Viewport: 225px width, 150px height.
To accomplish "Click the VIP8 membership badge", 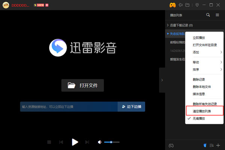I will click(x=39, y=5).
